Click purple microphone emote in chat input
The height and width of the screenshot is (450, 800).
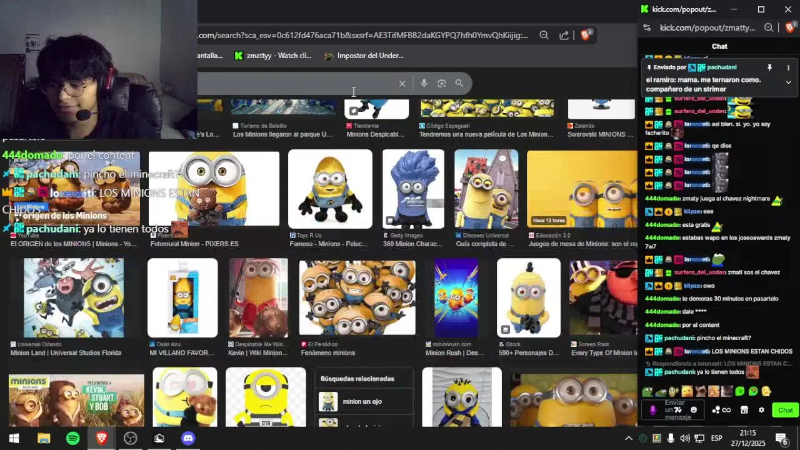653,410
